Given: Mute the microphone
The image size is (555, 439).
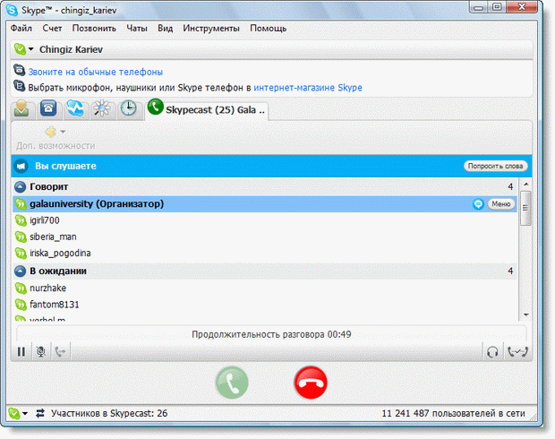Looking at the screenshot, I should coord(41,352).
